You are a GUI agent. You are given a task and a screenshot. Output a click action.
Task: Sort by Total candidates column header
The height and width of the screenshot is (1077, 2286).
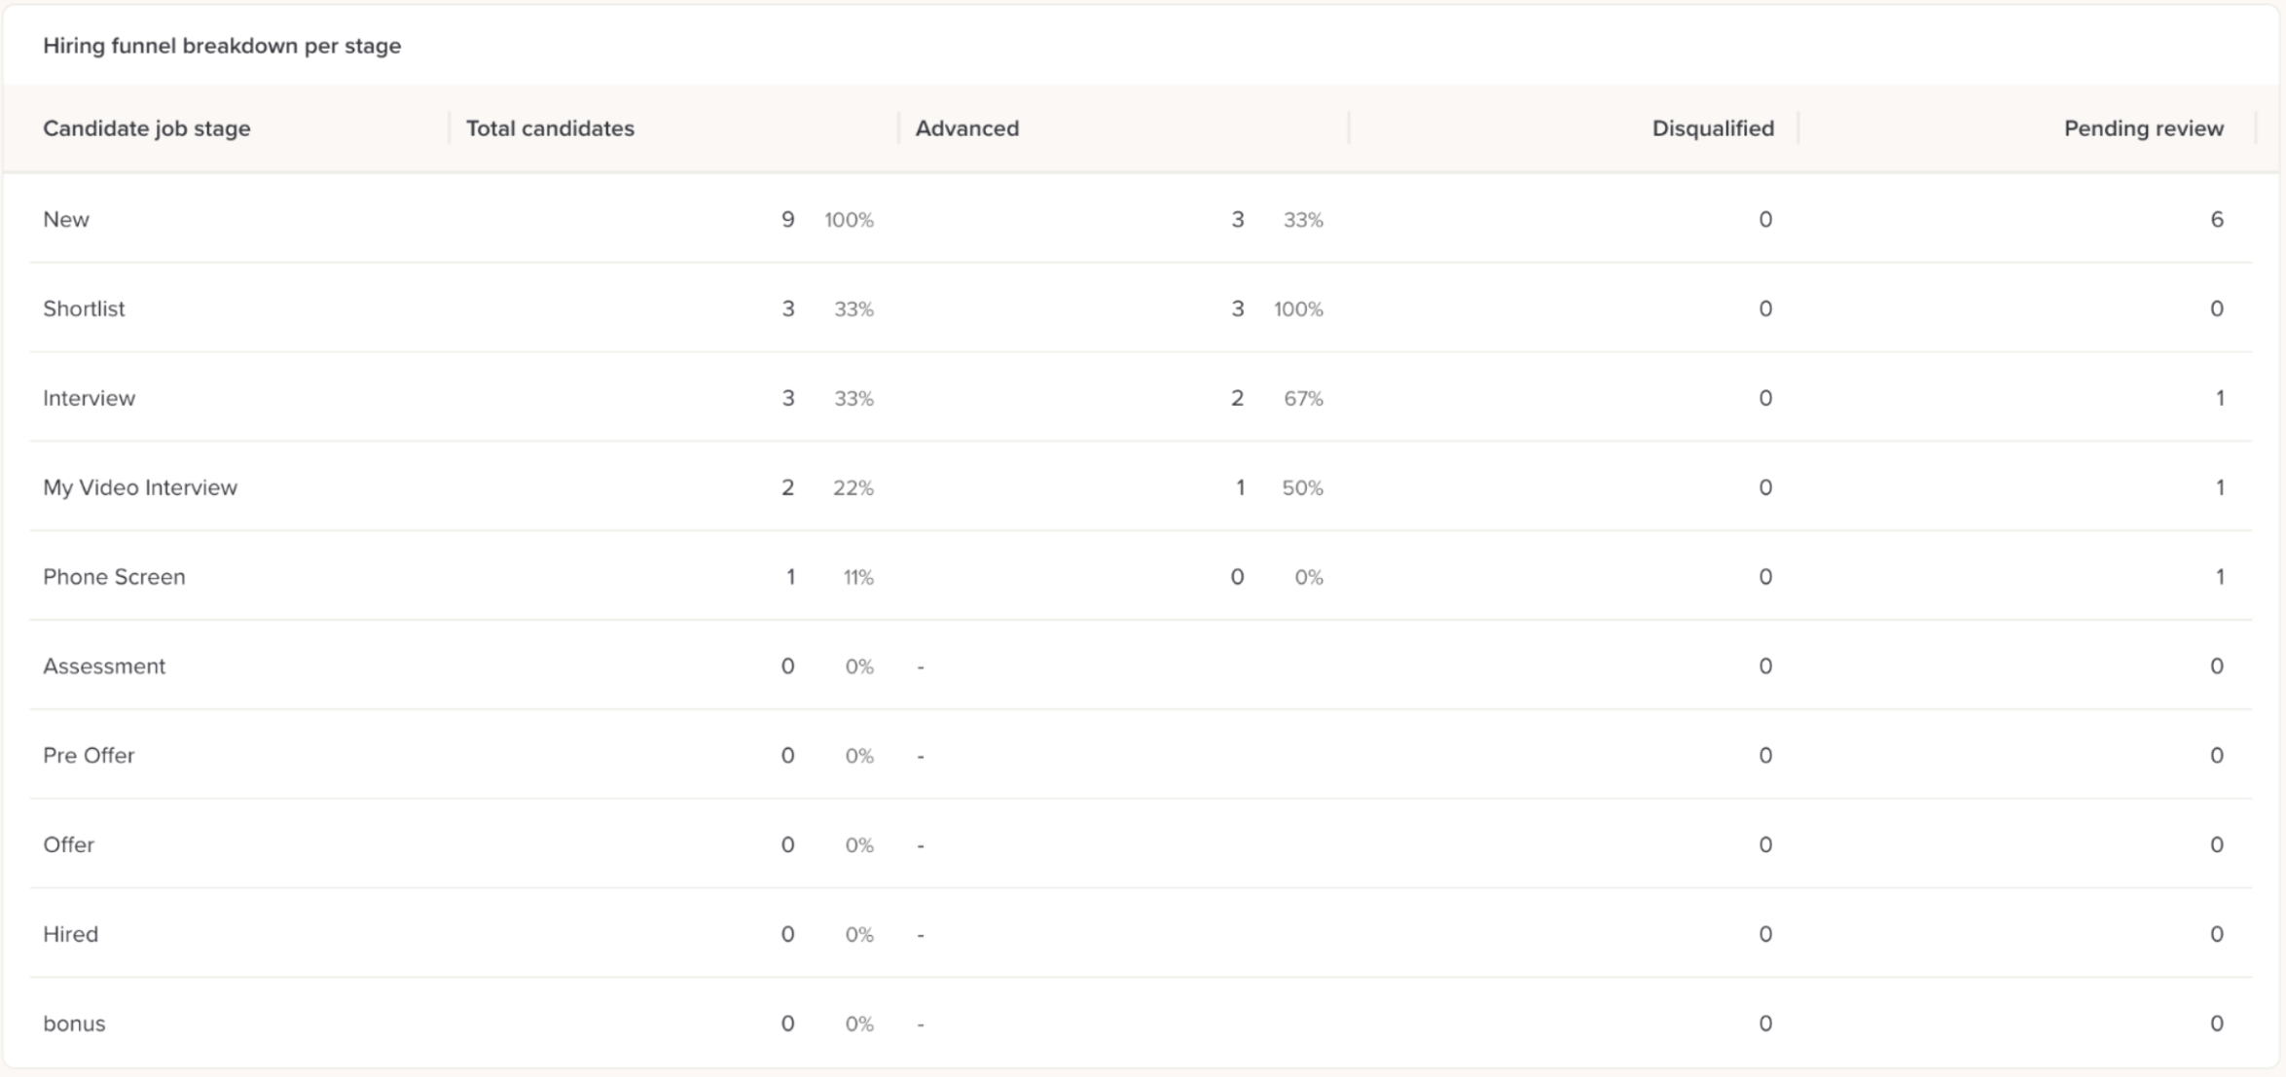click(550, 128)
